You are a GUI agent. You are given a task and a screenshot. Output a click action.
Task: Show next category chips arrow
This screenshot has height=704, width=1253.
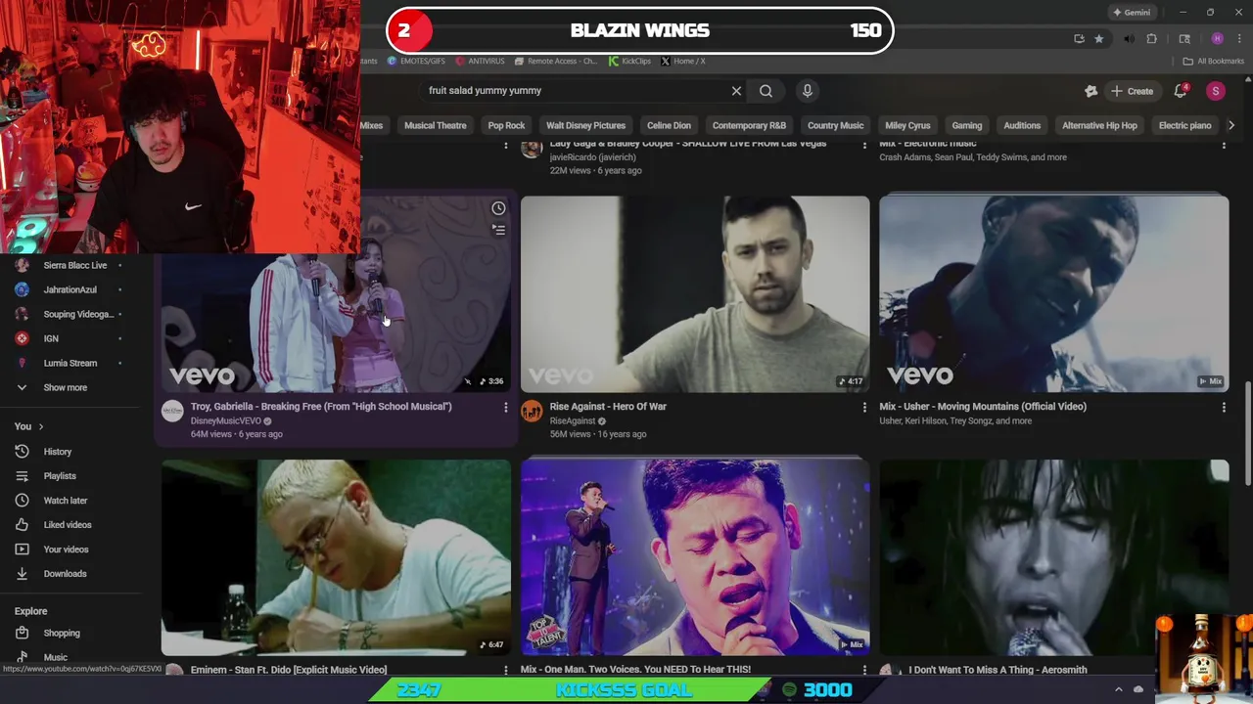point(1230,125)
